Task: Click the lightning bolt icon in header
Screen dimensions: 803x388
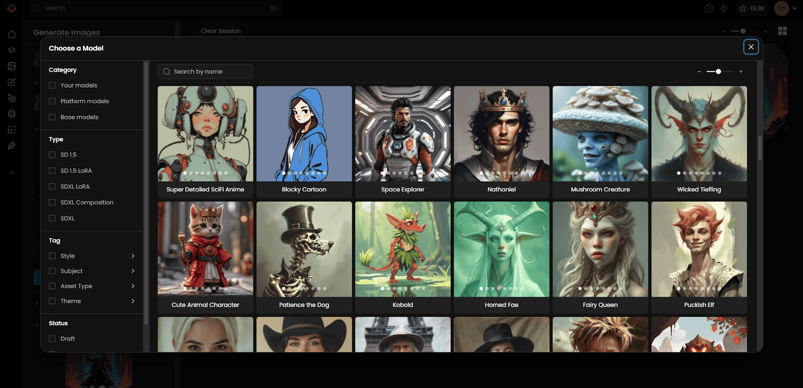Action: click(724, 9)
